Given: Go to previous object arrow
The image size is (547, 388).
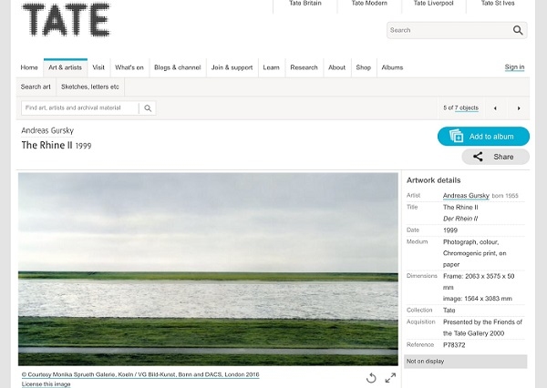Looking at the screenshot, I should [x=495, y=108].
